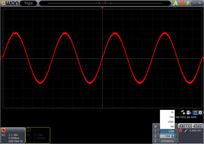
Task: Toggle the panel layout view icon
Action: pyautogui.click(x=195, y=113)
